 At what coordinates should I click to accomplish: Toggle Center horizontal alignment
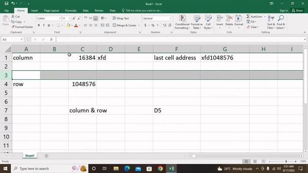(x=90, y=25)
